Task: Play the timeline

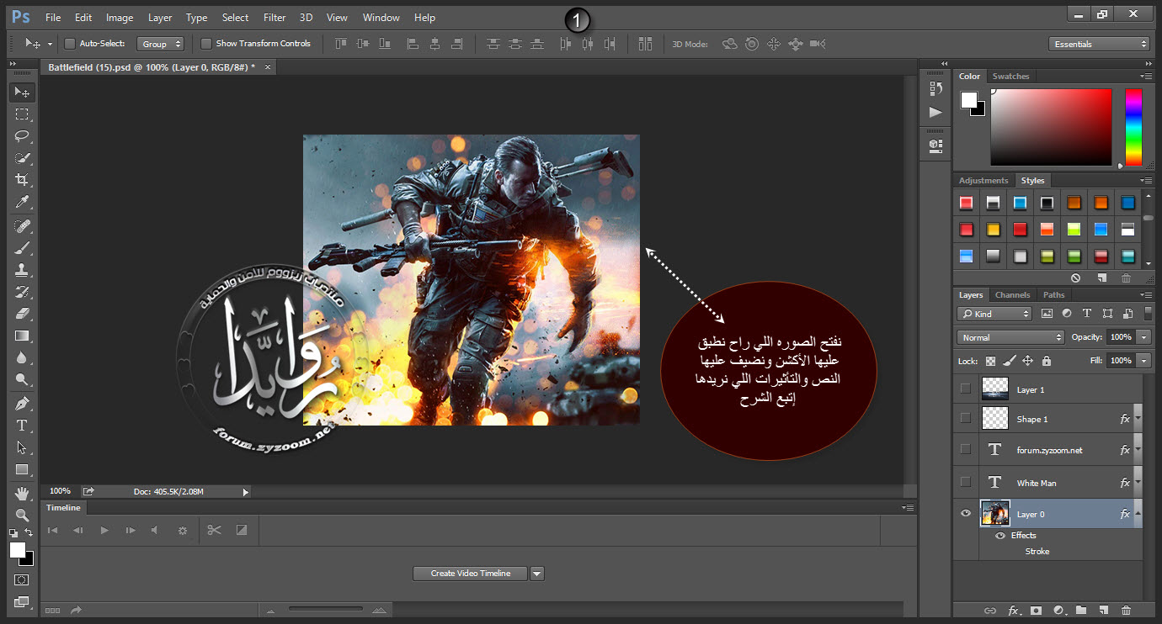Action: coord(104,530)
